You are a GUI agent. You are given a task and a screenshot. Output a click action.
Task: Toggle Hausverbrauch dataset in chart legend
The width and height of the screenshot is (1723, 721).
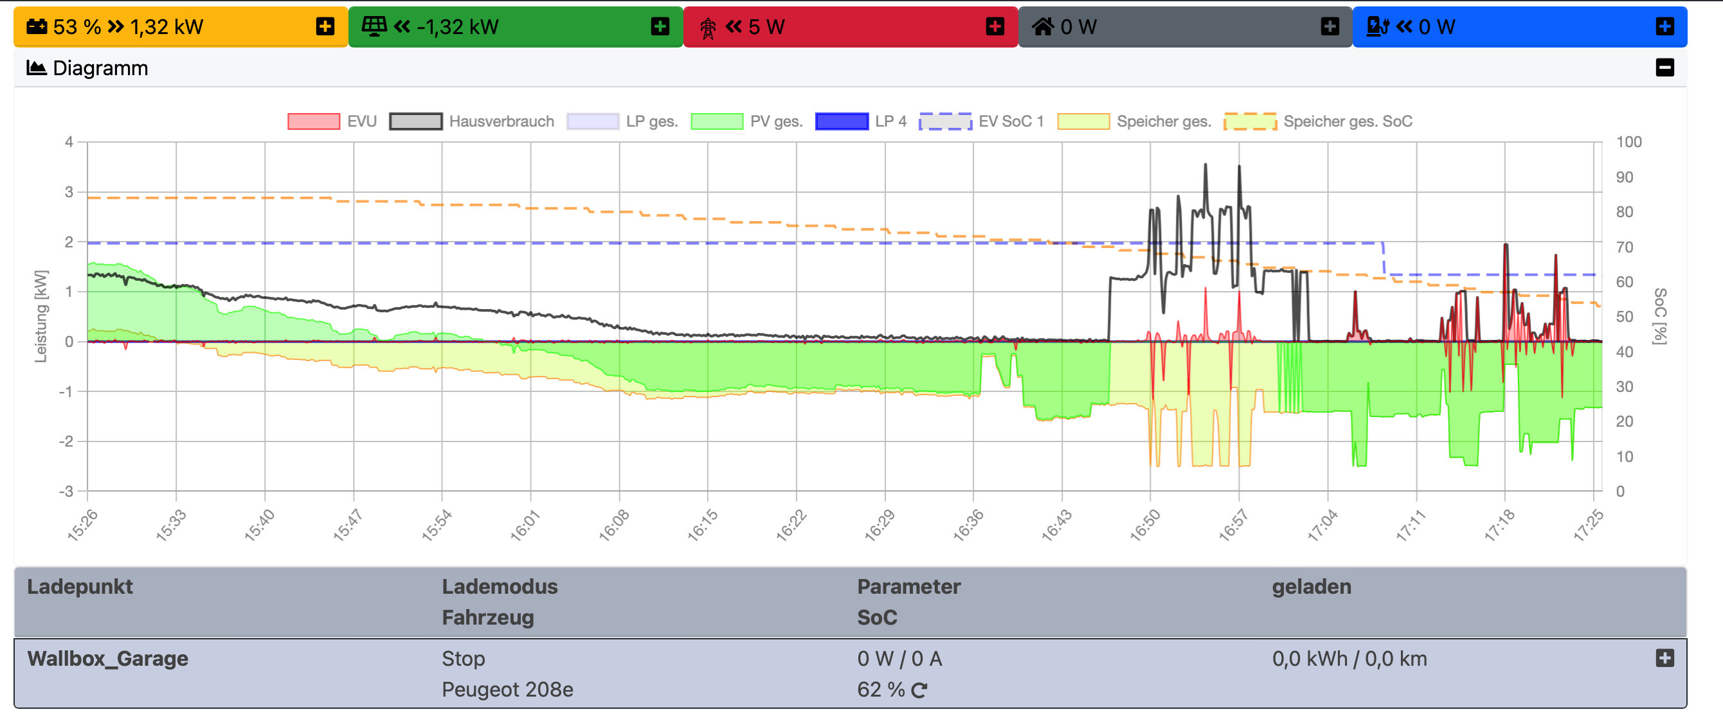415,121
